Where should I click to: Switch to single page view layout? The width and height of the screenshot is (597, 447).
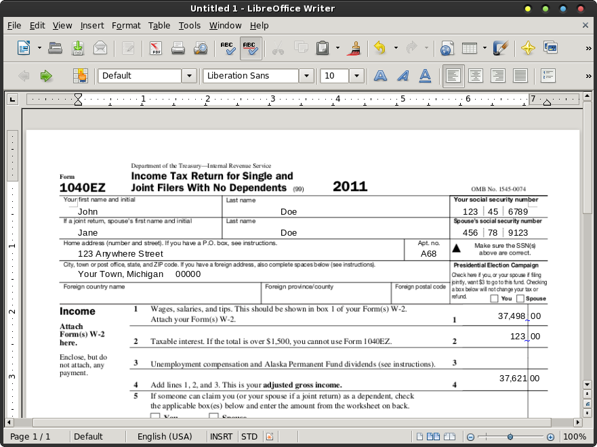pos(419,436)
